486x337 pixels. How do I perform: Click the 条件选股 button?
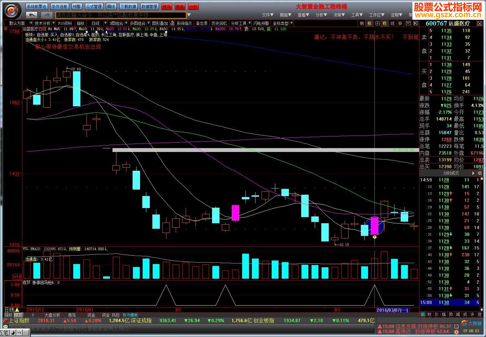point(60,6)
